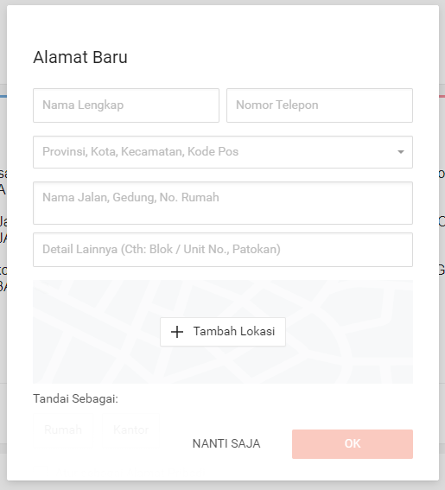Click the Nama Lengkap input field

126,105
